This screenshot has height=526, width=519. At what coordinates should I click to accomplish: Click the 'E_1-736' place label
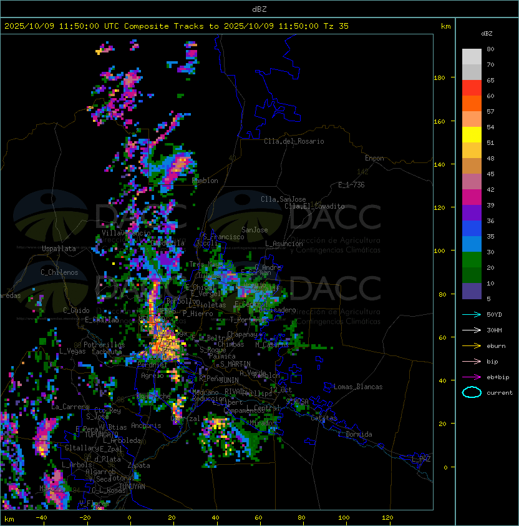coord(351,185)
